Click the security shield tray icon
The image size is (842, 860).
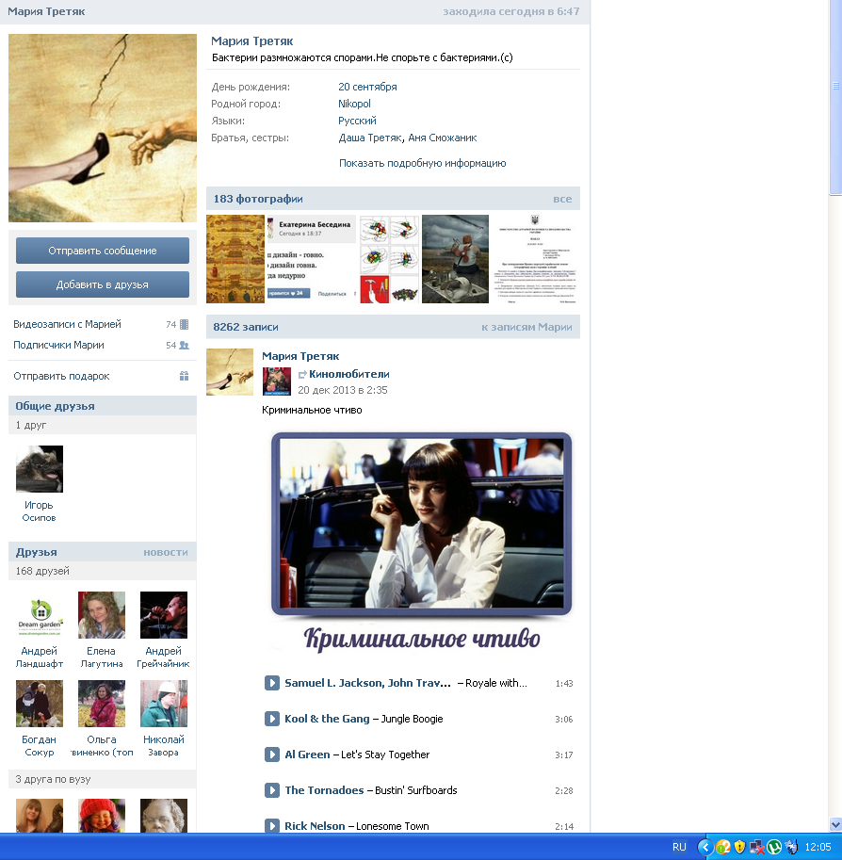click(739, 847)
